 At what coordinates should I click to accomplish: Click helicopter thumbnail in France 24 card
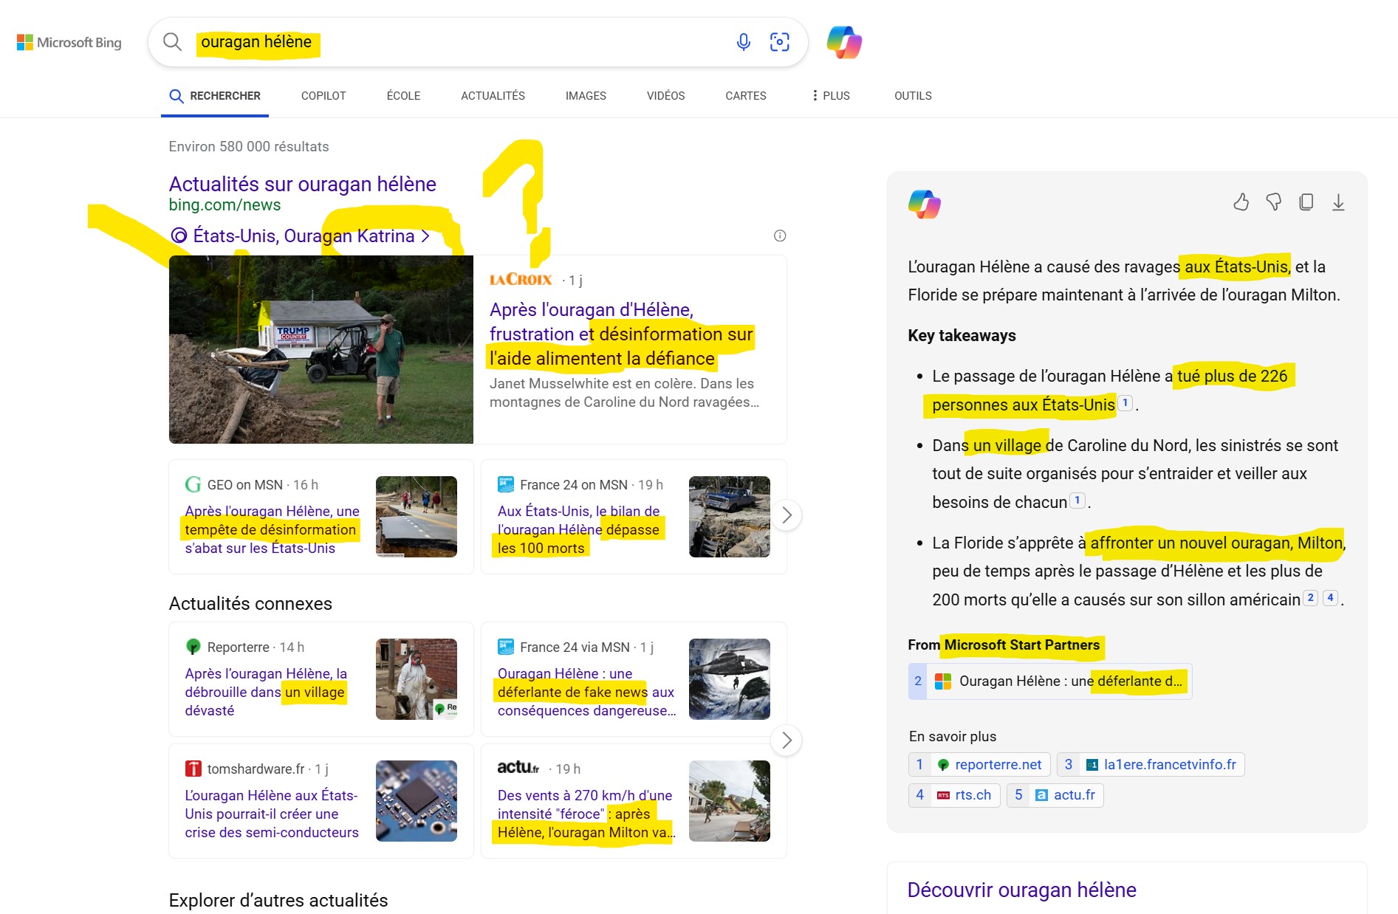click(730, 679)
